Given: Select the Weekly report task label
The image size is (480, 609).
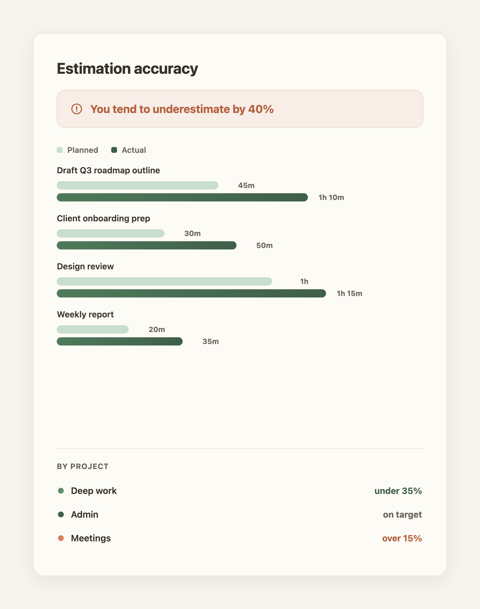Looking at the screenshot, I should (x=85, y=314).
